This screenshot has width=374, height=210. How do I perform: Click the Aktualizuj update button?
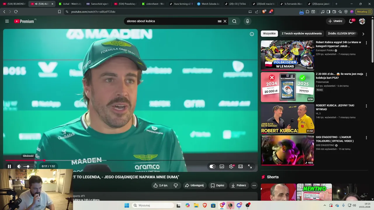tap(364, 12)
